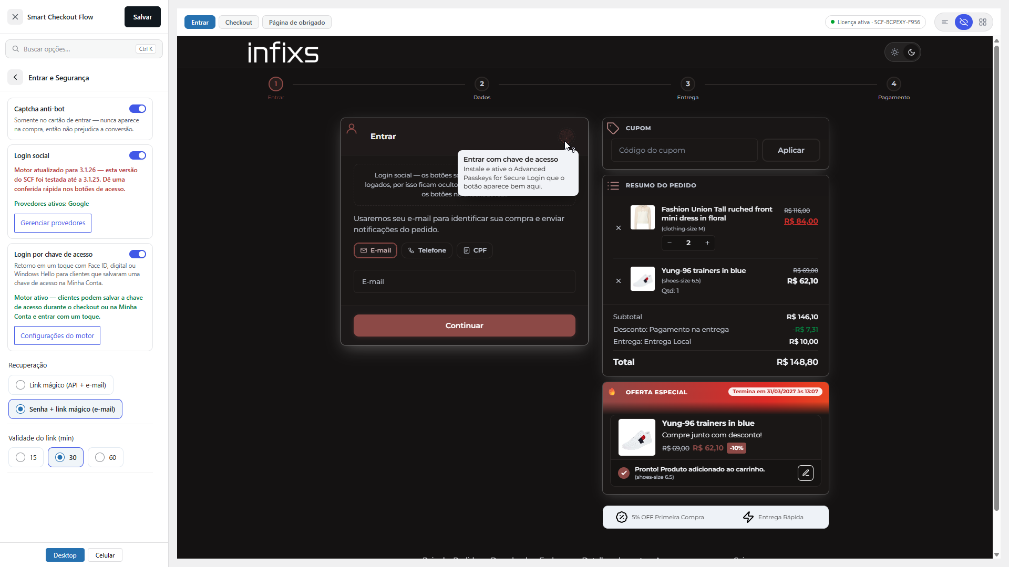Select Senha + link mágico (e-mail) option
The image size is (1009, 567).
66,409
